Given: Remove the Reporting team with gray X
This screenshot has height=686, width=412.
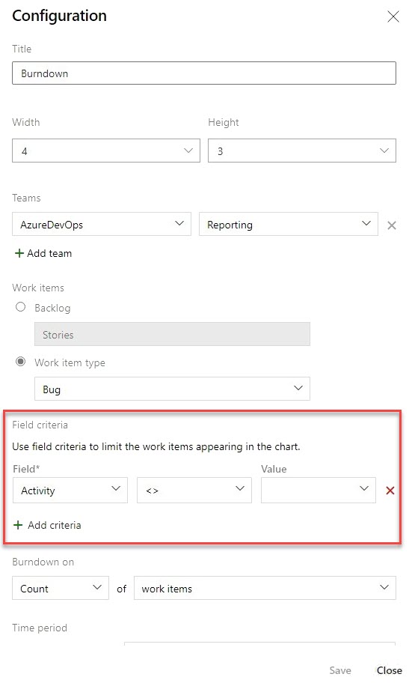Looking at the screenshot, I should click(392, 225).
